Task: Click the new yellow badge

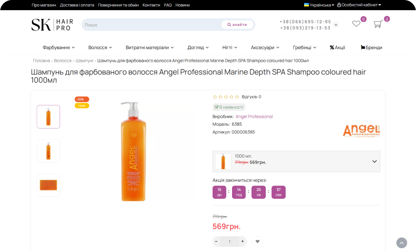Action: click(82, 105)
